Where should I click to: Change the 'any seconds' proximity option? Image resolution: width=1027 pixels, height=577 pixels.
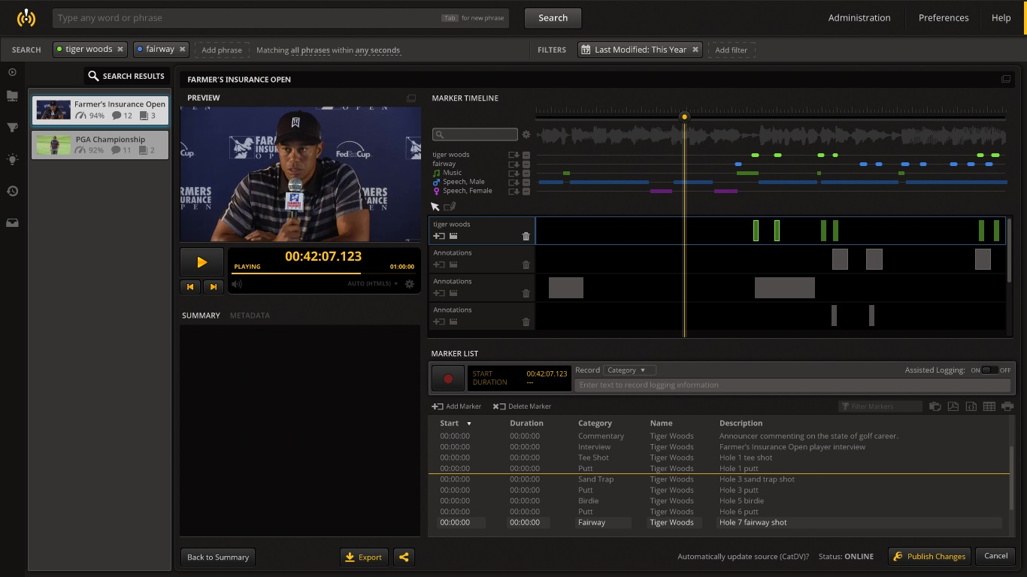[378, 50]
